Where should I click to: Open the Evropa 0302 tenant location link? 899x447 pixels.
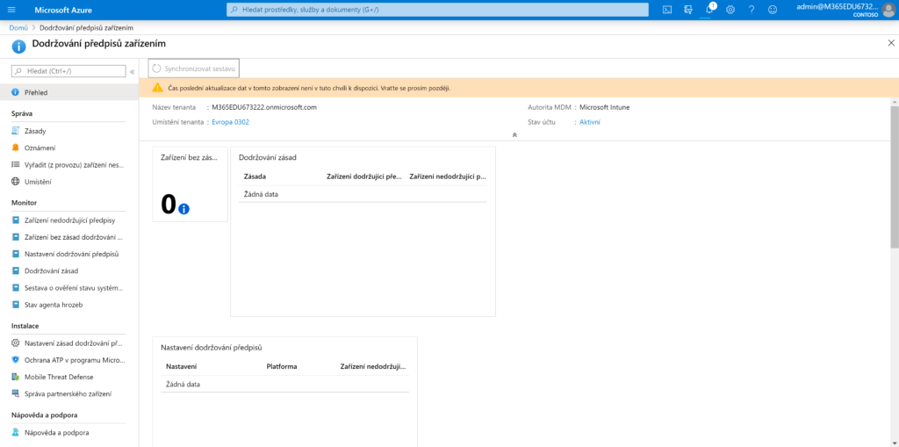[232, 122]
